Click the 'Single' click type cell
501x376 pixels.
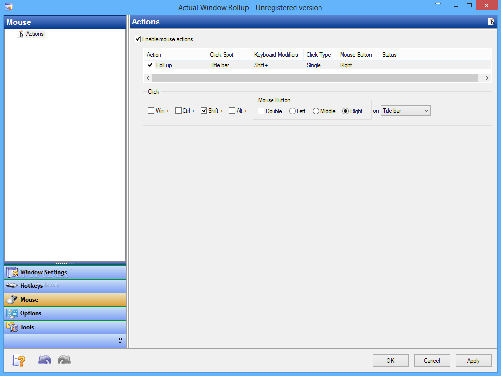[314, 65]
